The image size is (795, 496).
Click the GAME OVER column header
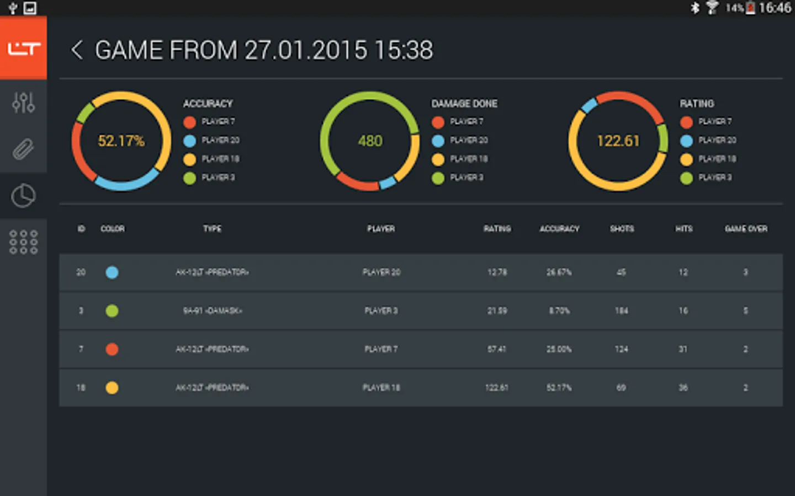coord(746,229)
